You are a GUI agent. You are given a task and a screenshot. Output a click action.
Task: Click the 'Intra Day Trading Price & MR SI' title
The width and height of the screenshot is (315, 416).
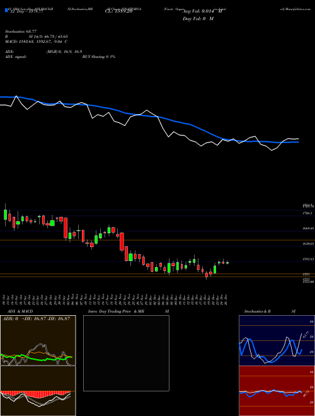(129, 311)
